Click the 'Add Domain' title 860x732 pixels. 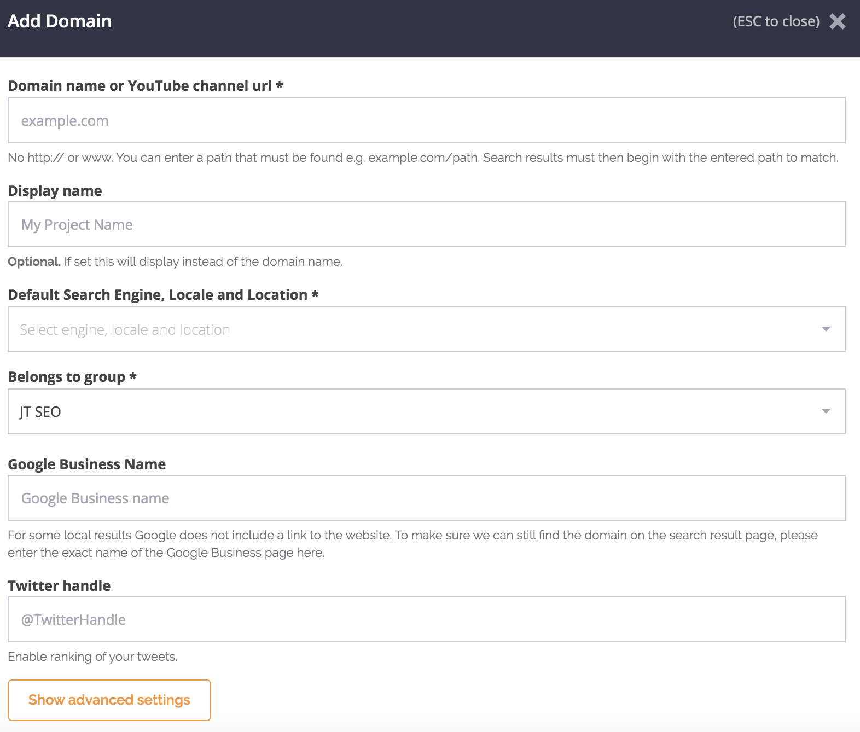(60, 21)
